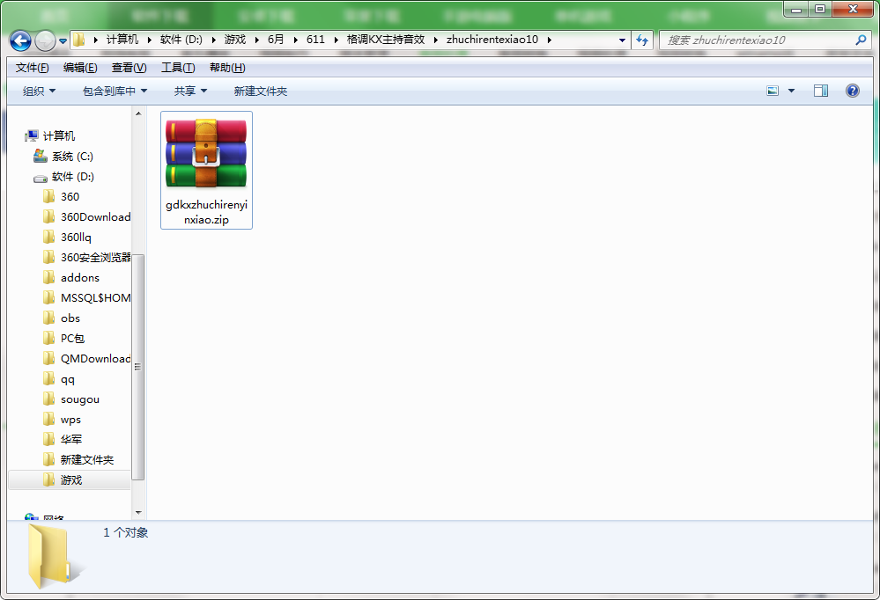This screenshot has width=880, height=600.
Task: Select 游戏 in the address path
Action: click(x=234, y=40)
